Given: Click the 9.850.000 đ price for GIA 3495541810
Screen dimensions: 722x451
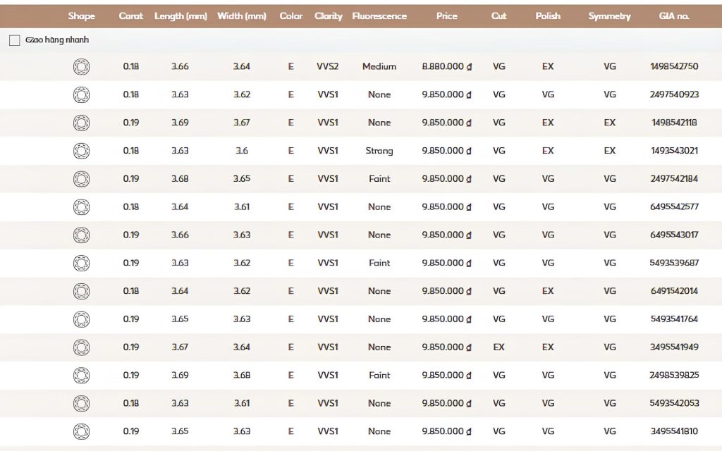Looking at the screenshot, I should click(446, 431).
